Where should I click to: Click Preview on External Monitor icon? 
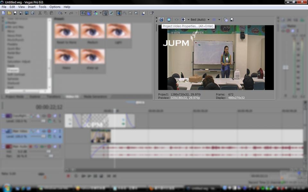tap(169, 20)
